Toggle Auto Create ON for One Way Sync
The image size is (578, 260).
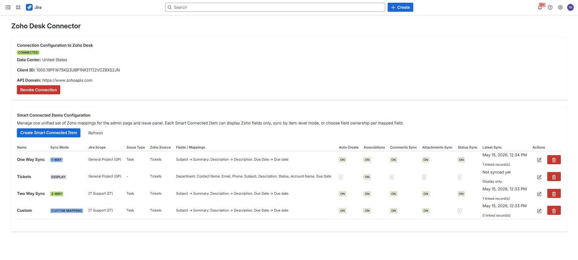[342, 160]
